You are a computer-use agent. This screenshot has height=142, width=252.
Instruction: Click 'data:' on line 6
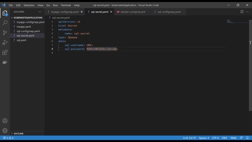[62, 41]
